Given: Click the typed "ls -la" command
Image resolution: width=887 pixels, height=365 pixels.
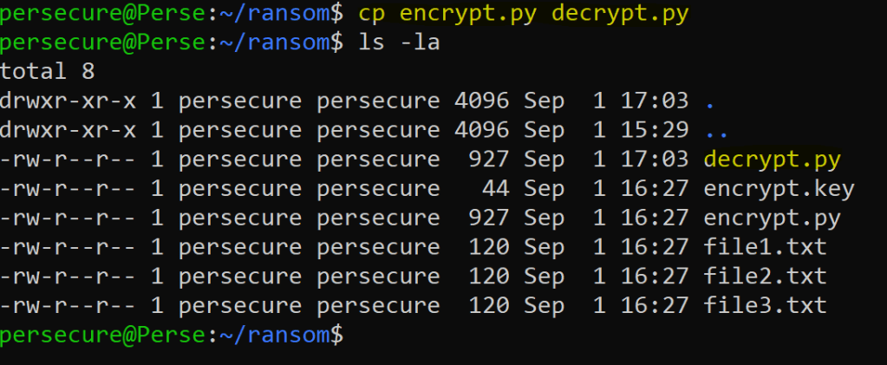Looking at the screenshot, I should pos(399,42).
